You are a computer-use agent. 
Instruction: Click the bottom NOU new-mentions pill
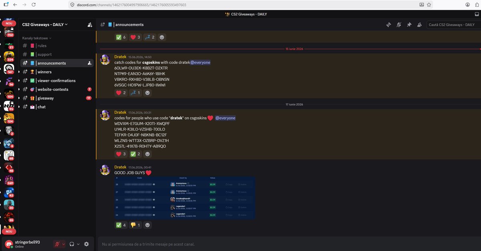coord(9,232)
